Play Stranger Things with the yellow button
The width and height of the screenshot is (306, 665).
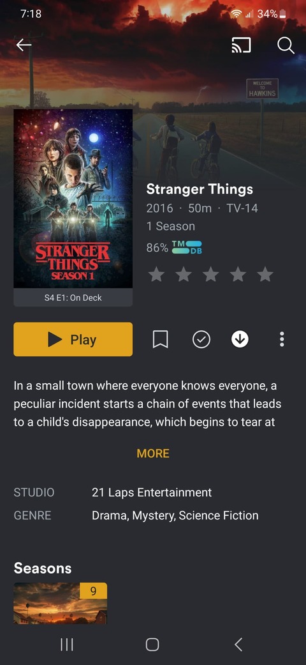(73, 339)
